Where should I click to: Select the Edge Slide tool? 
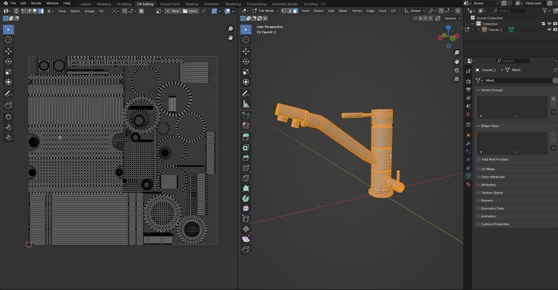pos(246,219)
